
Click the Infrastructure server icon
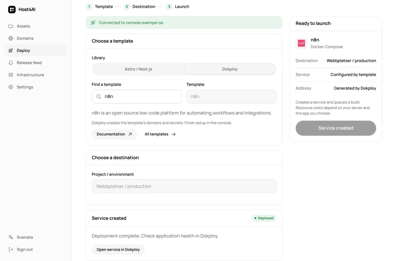pos(11,75)
